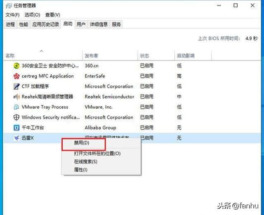The image size is (264, 215).
Task: Switch to the 性能 tab
Action: point(24,24)
